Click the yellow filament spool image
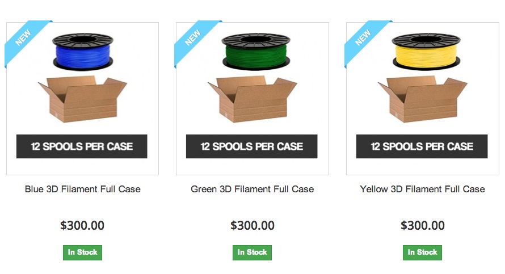Viewport: 505px width, 274px height. (x=423, y=52)
